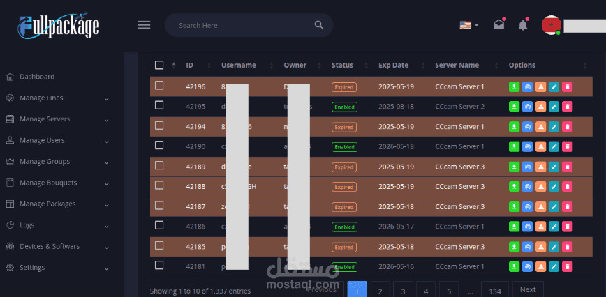
Task: Click orange warning icon for line 42185
Action: pos(540,247)
